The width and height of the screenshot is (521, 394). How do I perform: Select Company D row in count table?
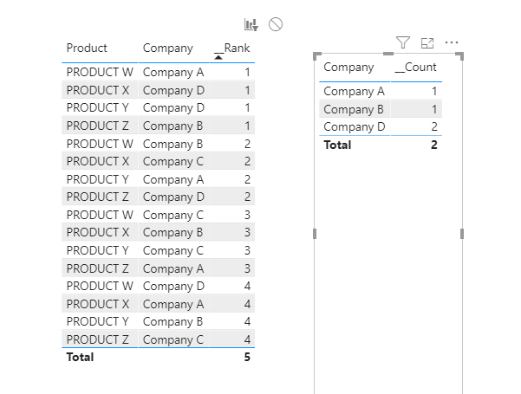[381, 126]
